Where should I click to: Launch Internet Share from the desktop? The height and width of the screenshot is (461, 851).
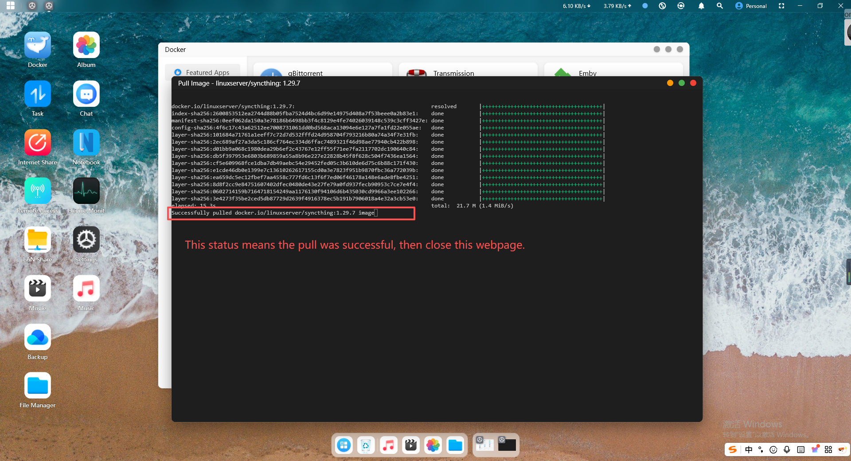pos(38,143)
